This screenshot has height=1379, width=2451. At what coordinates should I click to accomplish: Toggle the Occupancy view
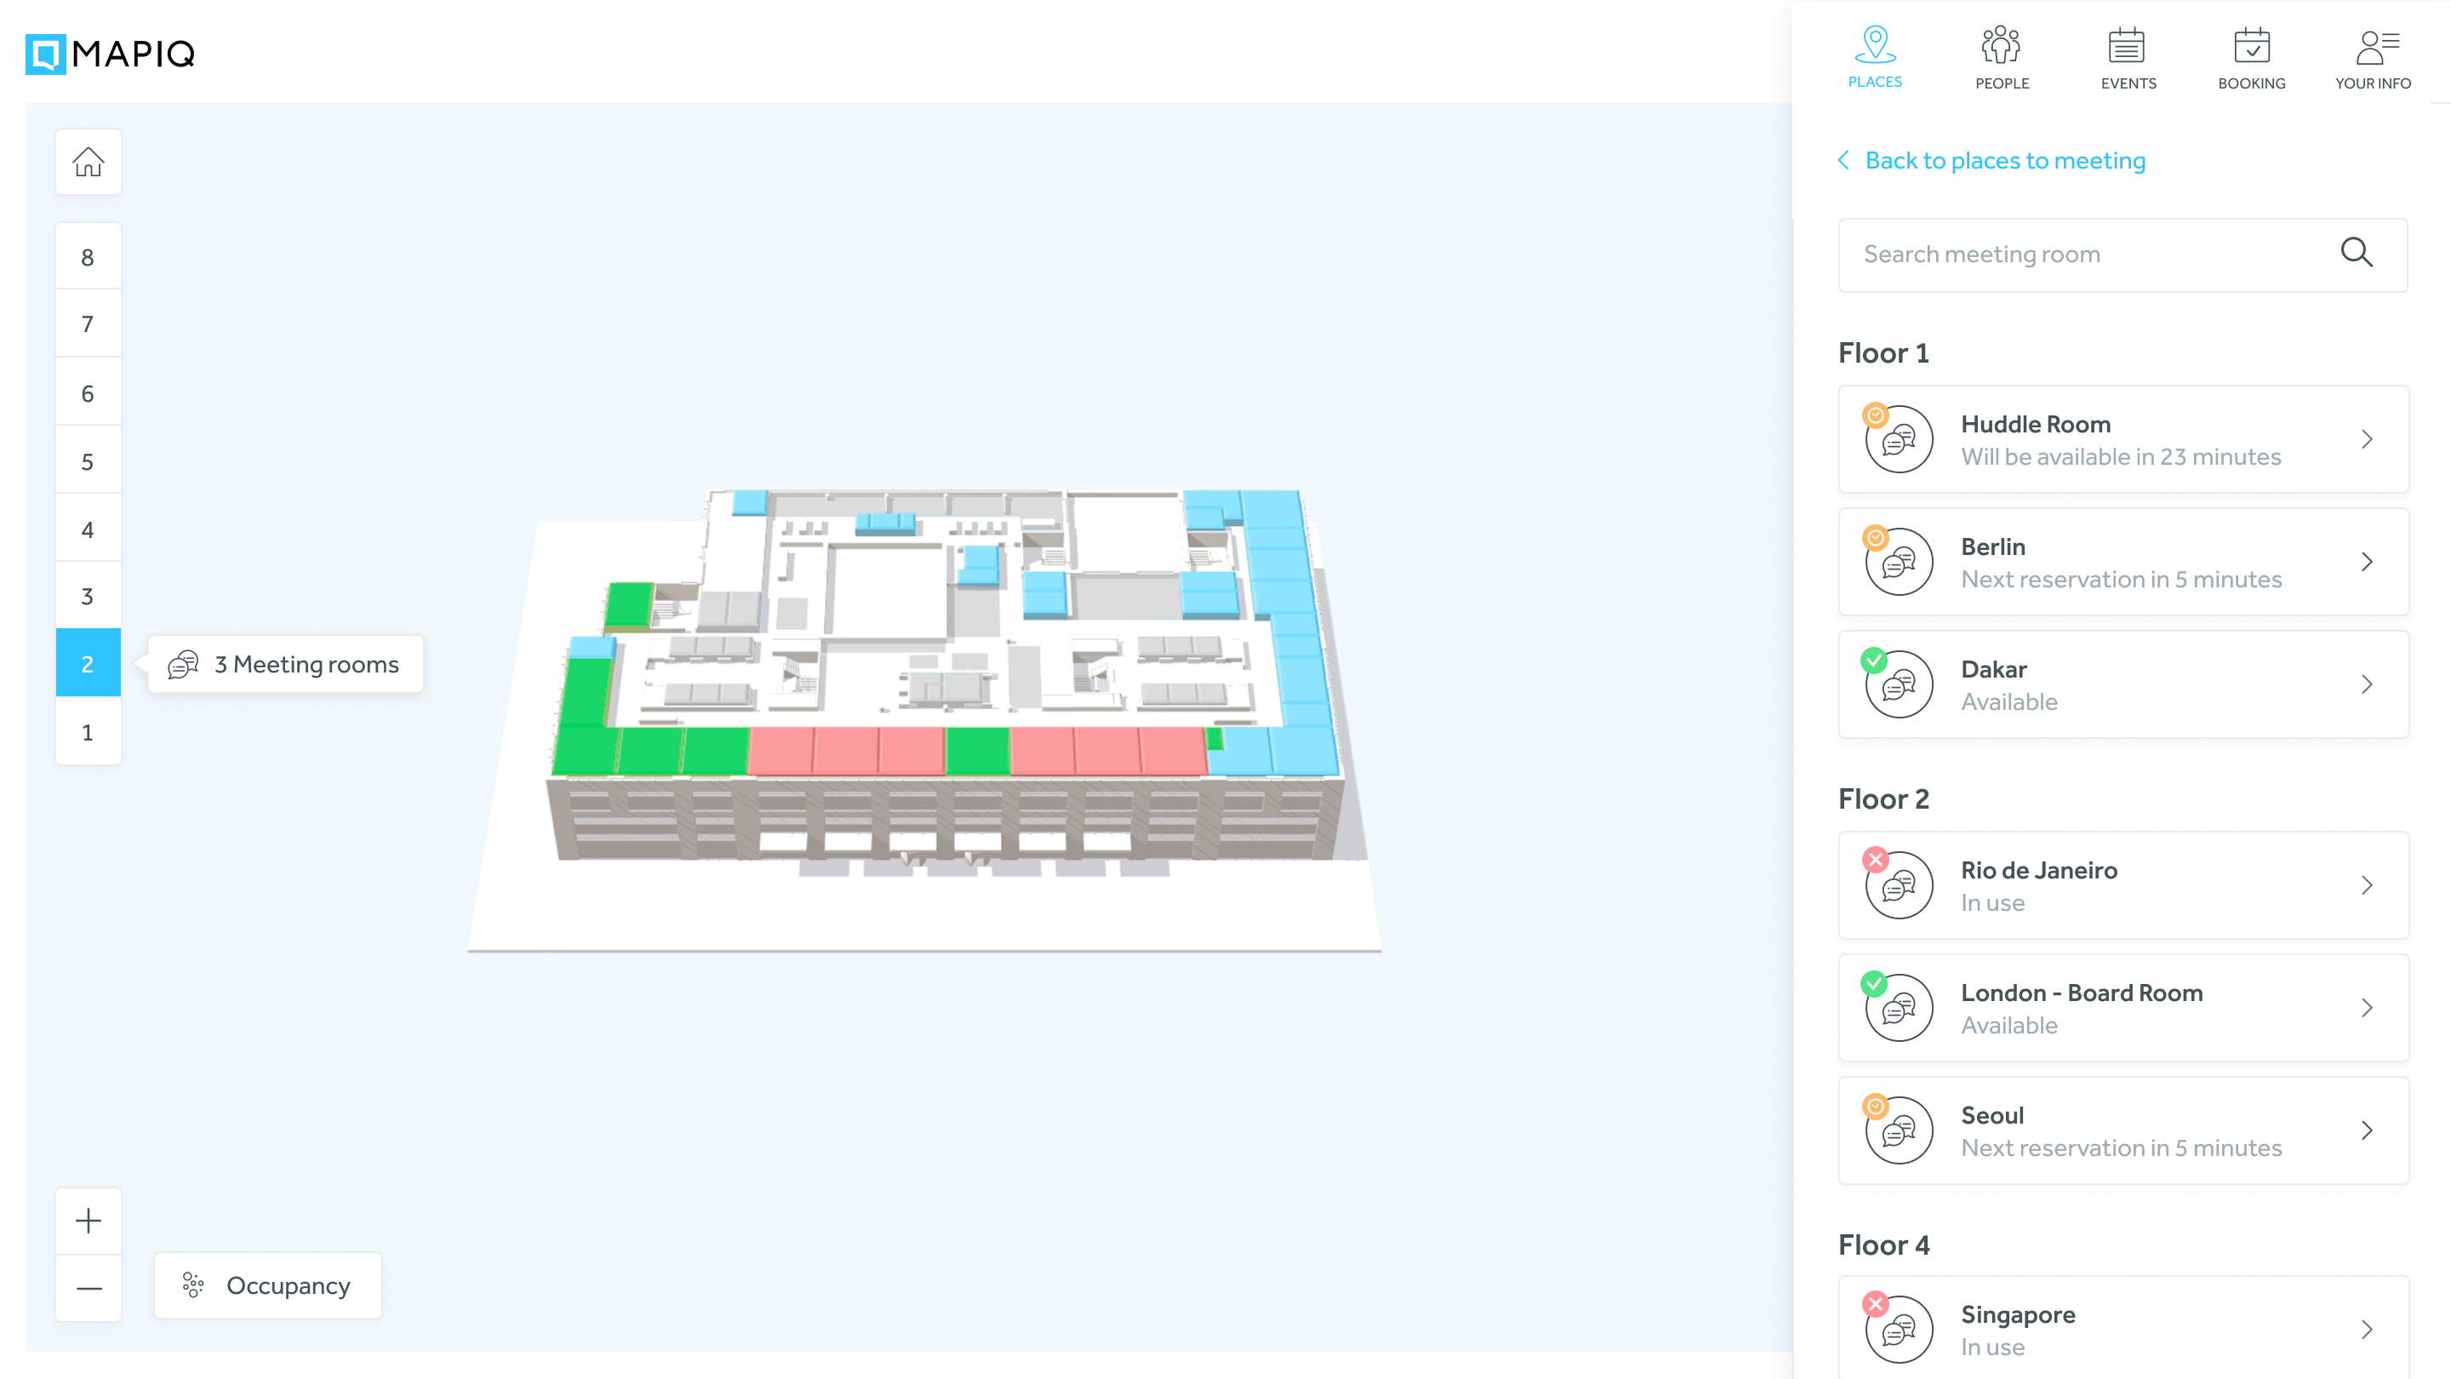(x=267, y=1285)
